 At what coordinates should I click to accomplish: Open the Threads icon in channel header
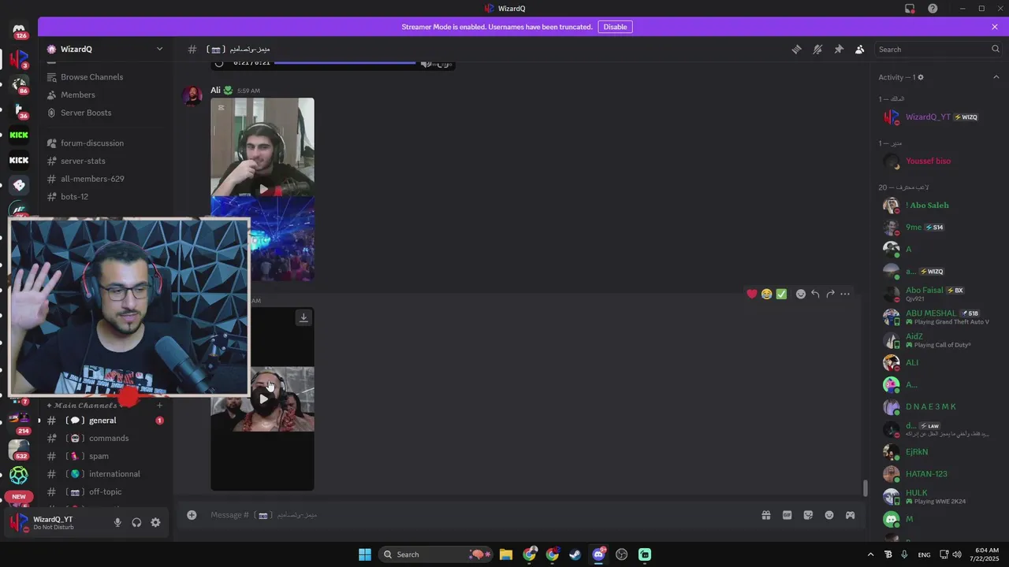pyautogui.click(x=796, y=49)
